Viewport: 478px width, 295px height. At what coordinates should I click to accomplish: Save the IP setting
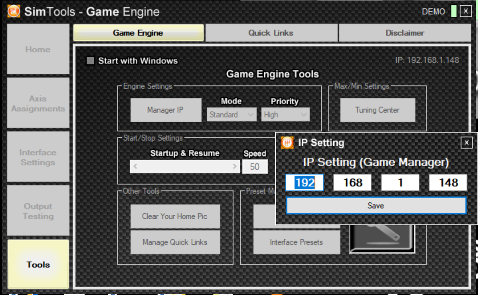pyautogui.click(x=376, y=206)
